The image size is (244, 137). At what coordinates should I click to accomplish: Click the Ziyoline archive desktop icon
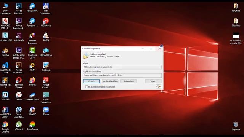[236, 22]
